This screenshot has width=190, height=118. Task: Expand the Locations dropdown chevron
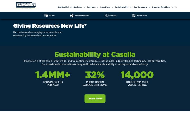coord(112,7)
